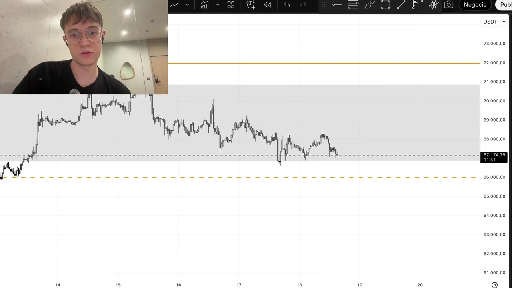Open the layout grid templates icon

(x=231, y=5)
